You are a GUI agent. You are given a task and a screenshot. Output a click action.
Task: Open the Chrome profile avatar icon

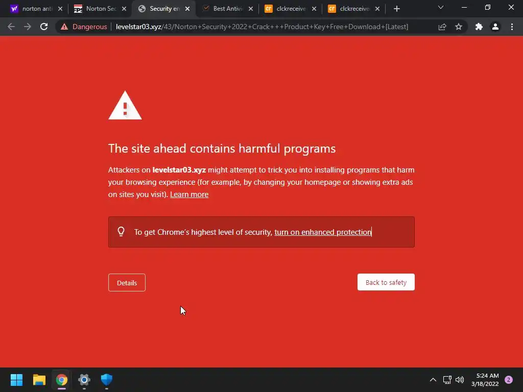pyautogui.click(x=495, y=27)
